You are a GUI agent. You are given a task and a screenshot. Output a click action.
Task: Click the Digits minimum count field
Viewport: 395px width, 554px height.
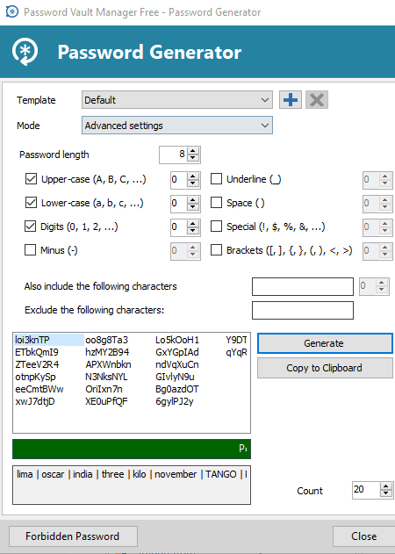coord(179,227)
